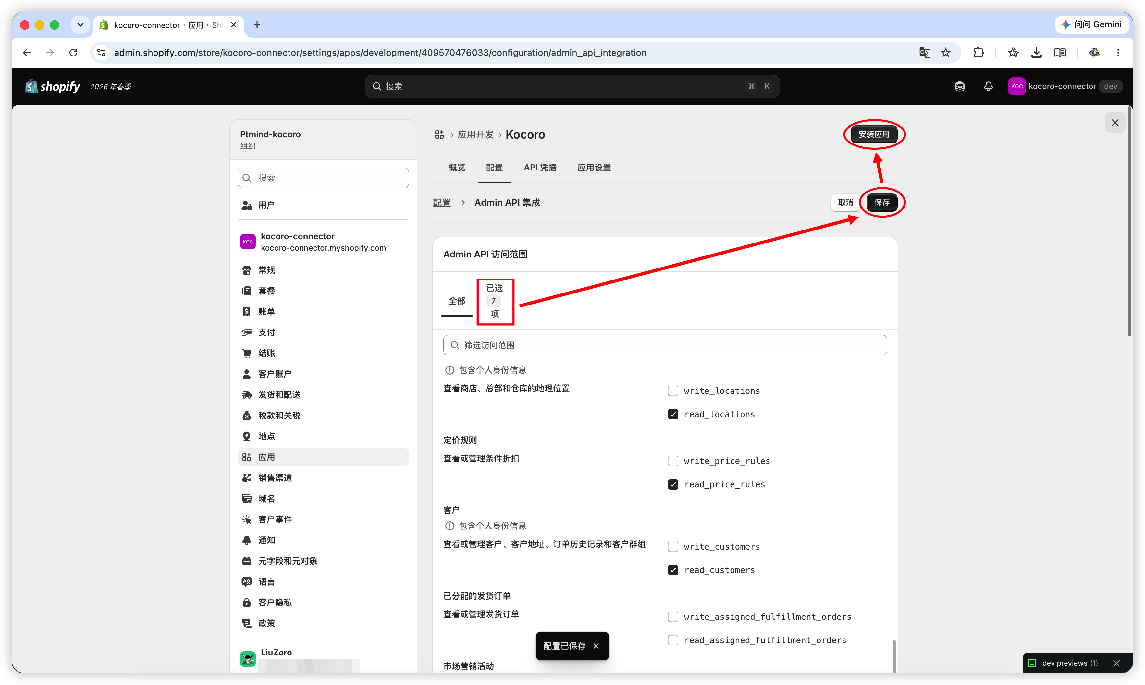Open the Shopify home logo
Viewport: 1145px width, 685px height.
[x=52, y=86]
